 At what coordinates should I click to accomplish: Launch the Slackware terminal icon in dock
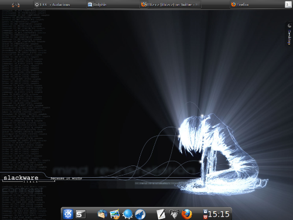click(x=80, y=214)
